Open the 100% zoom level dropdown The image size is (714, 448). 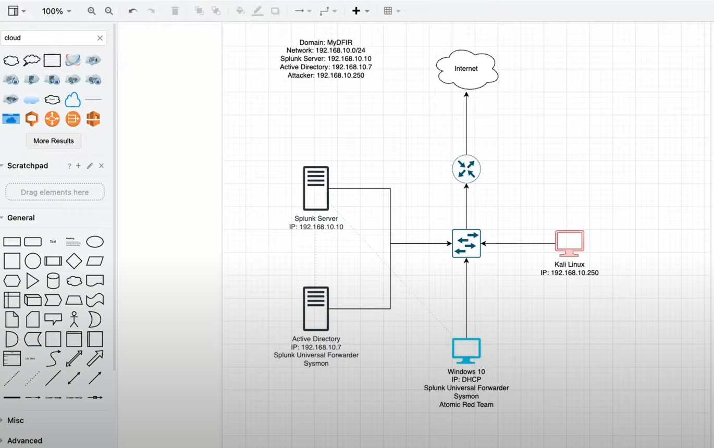click(56, 11)
